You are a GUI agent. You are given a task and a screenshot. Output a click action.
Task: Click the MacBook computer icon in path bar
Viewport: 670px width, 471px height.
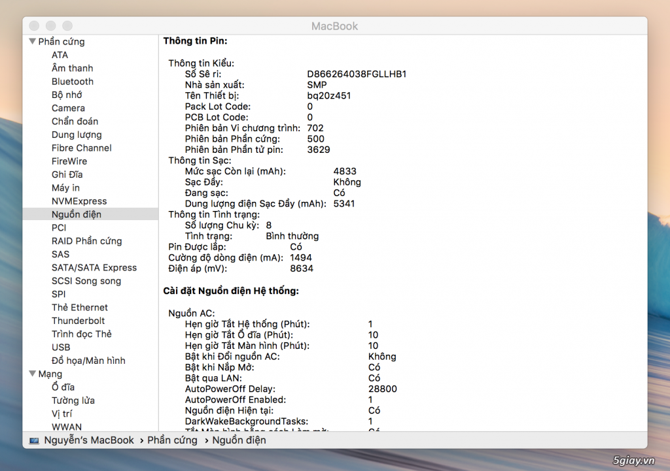pos(34,440)
